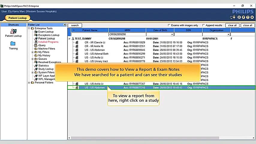Click the patient icon beside TEST, DUMMY
This screenshot has height=144, width=256.
tap(73, 39)
